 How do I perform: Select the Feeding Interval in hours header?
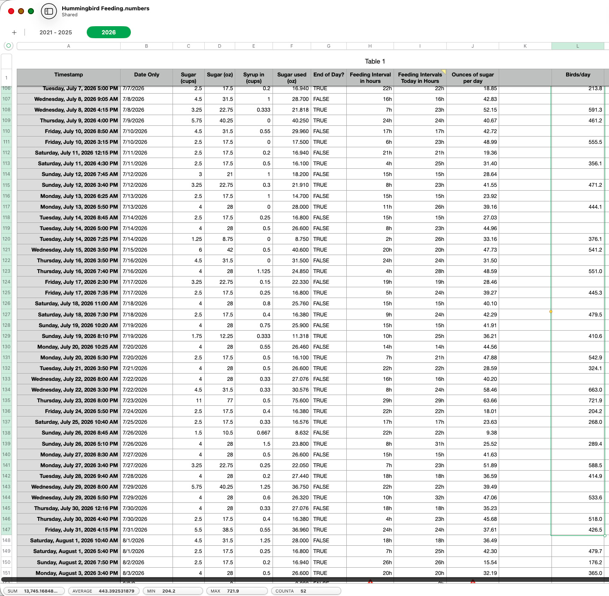(370, 78)
